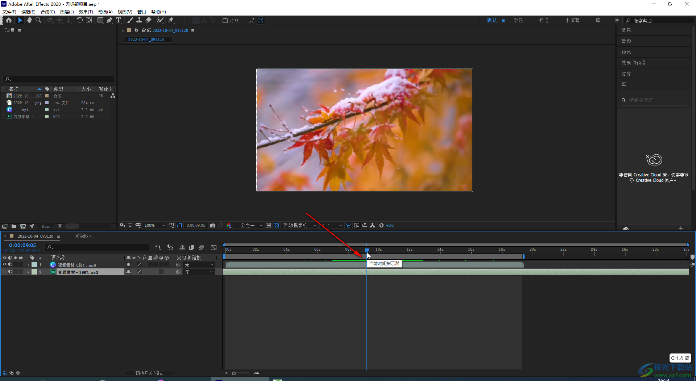The image size is (696, 381).
Task: Open parent dropdown for layer 2
Action: (x=199, y=272)
